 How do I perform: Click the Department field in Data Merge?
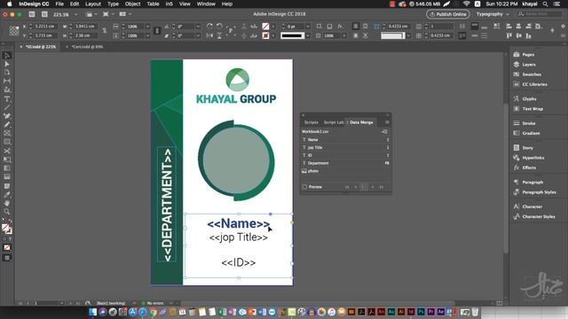(x=345, y=163)
